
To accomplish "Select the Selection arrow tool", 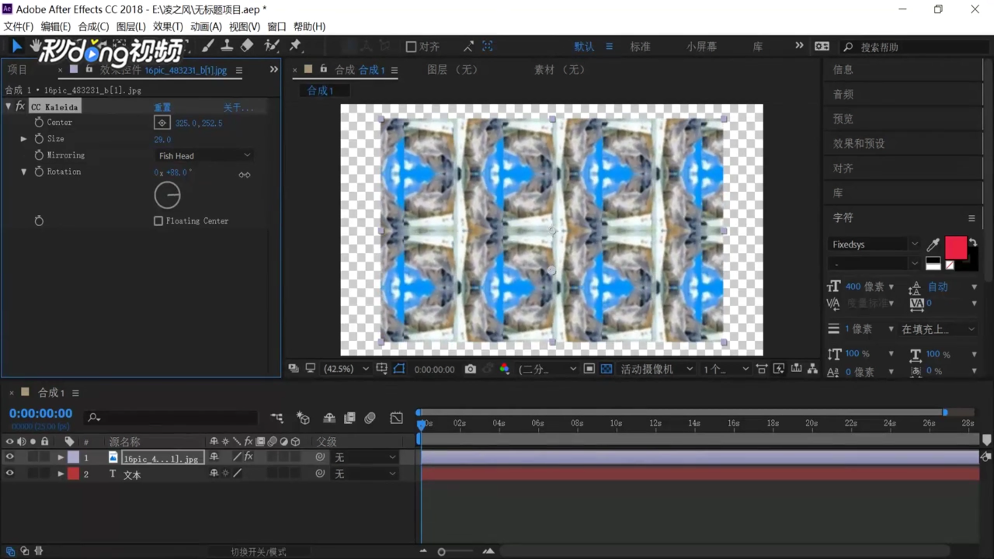I will click(x=17, y=47).
